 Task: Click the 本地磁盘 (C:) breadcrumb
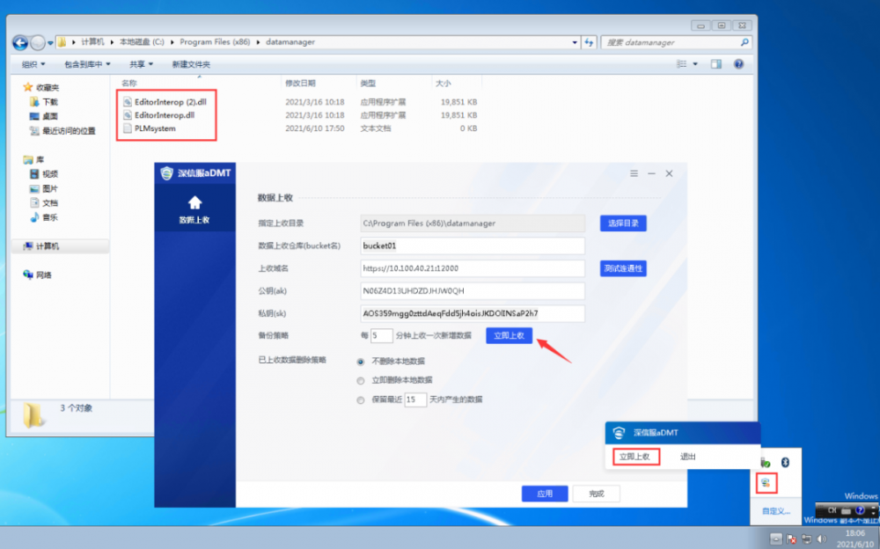142,42
